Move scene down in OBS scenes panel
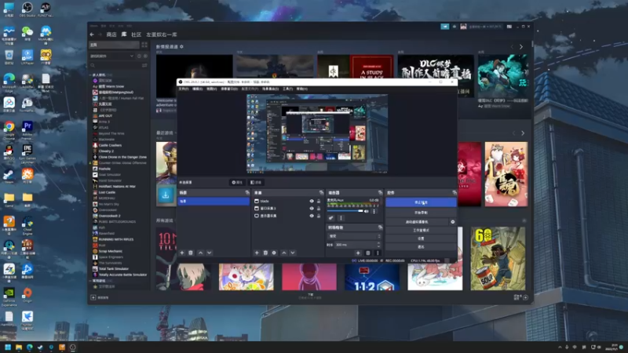The width and height of the screenshot is (628, 353). point(210,253)
